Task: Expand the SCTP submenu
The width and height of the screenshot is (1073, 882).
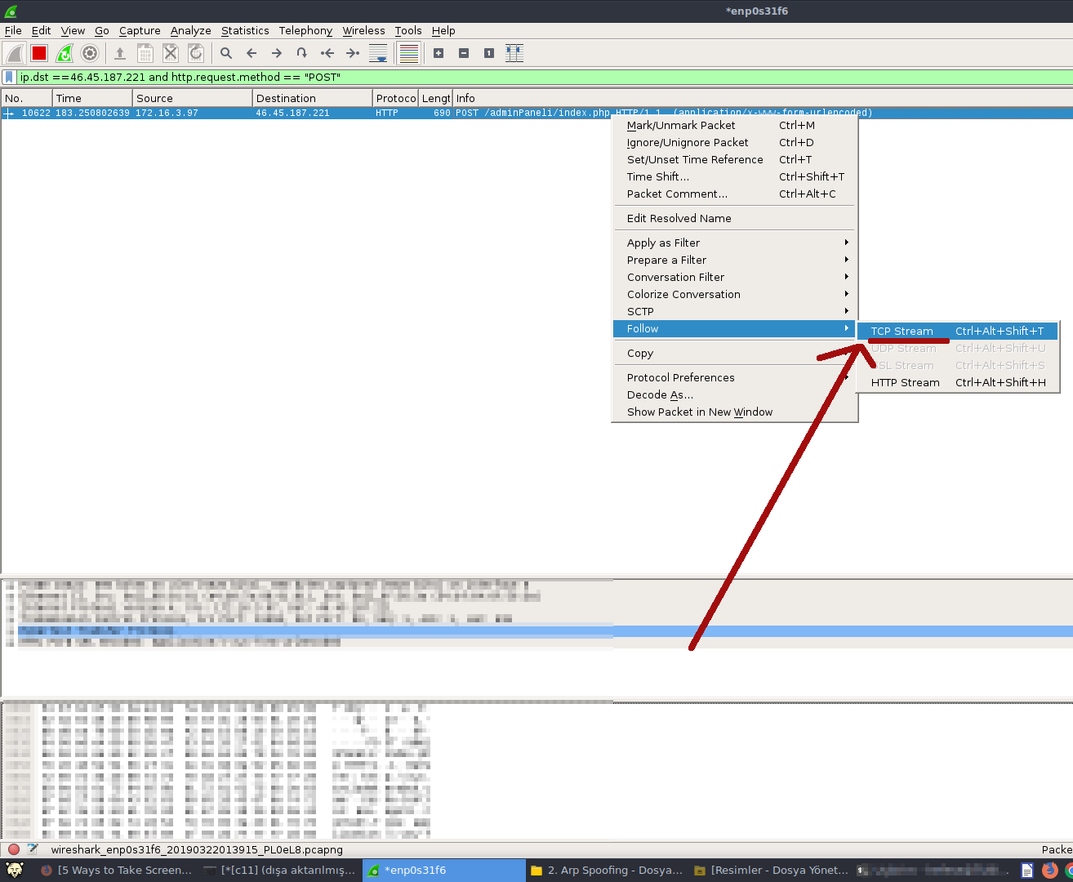Action: [735, 311]
